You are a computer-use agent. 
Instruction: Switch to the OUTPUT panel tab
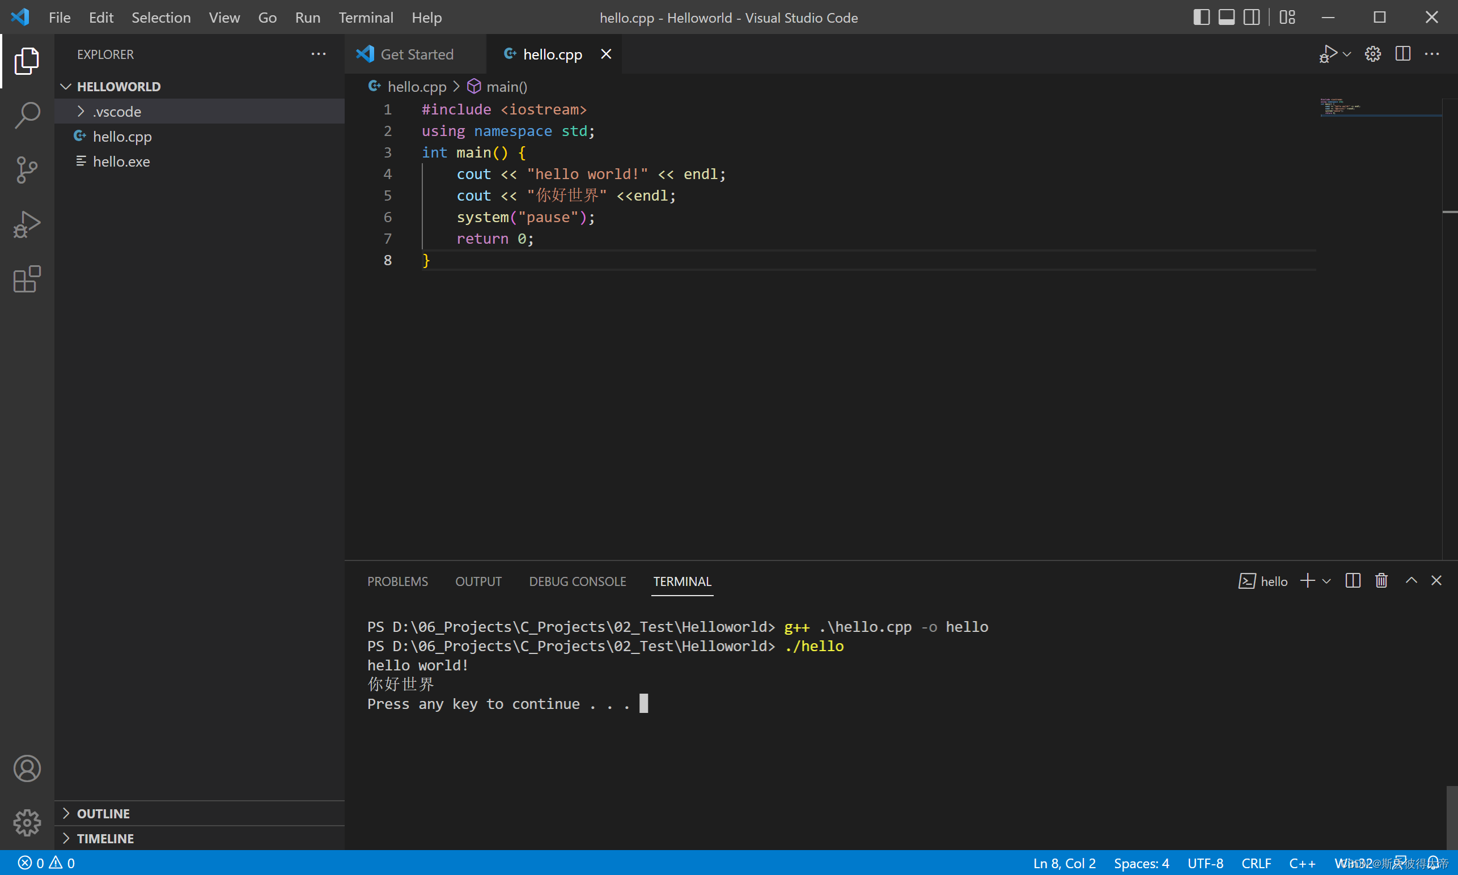pyautogui.click(x=478, y=581)
